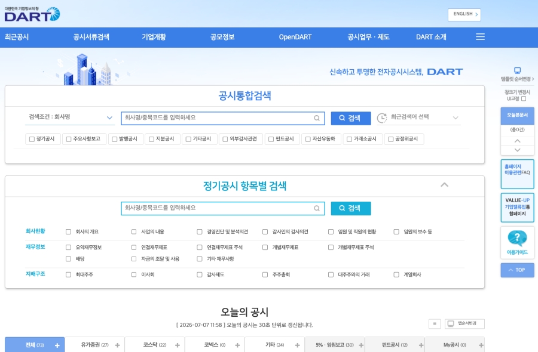Open VALUE-UP 기업밸류업 통합페이지 link
This screenshot has height=352, width=538.
[x=517, y=207]
